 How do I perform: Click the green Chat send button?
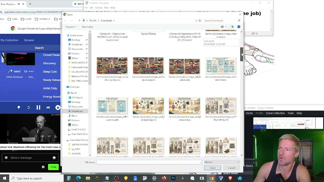point(53,167)
